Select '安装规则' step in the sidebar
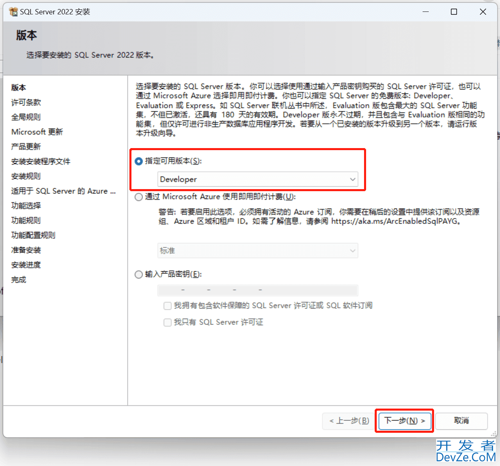Viewport: 500px width, 466px height. (x=26, y=176)
